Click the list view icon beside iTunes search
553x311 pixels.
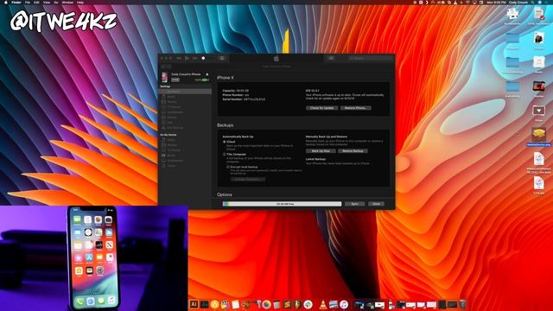331,58
